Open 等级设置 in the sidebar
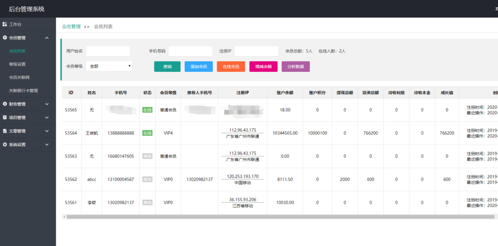Screen dimensions: 498x246 pos(18,64)
